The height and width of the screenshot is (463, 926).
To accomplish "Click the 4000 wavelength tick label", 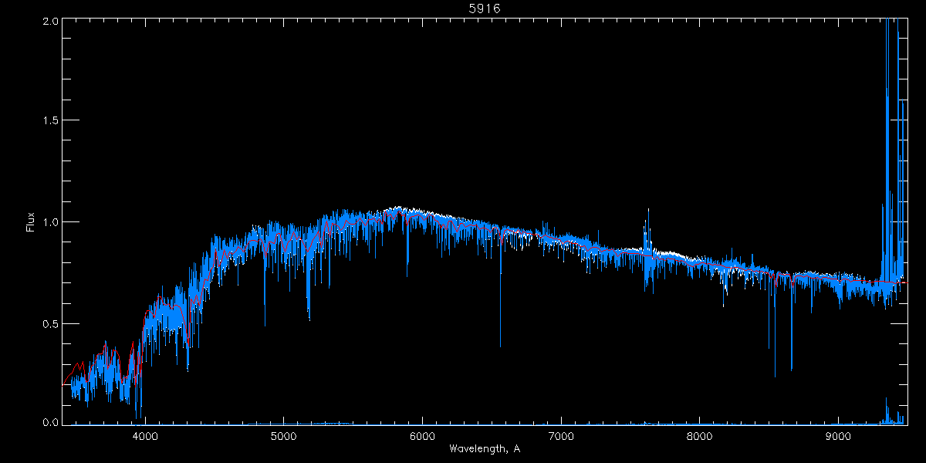I will (x=145, y=435).
